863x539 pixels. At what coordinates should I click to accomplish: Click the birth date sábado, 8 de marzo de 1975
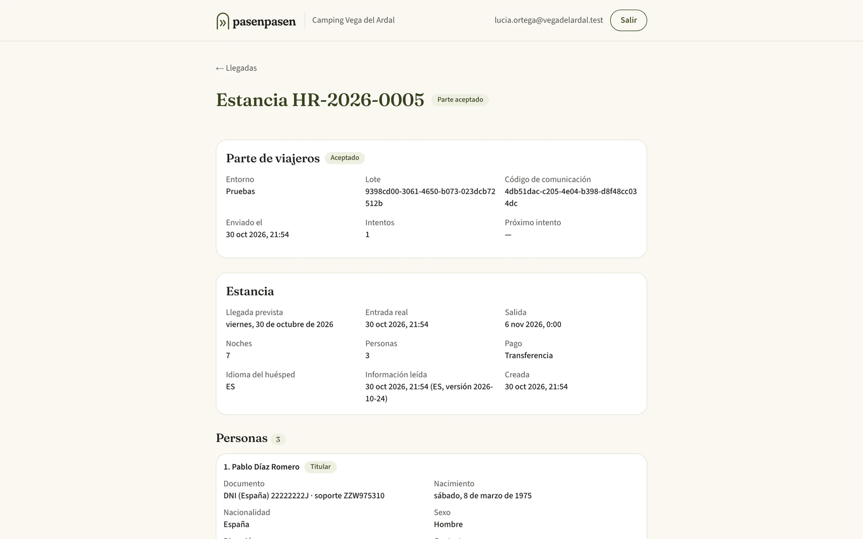[x=483, y=496]
